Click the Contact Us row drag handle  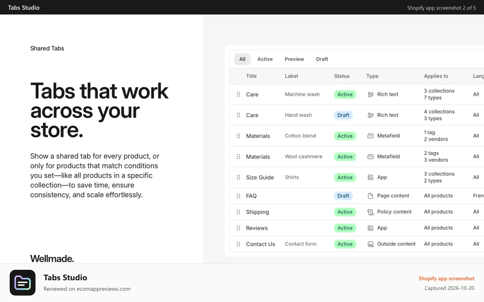tap(238, 244)
